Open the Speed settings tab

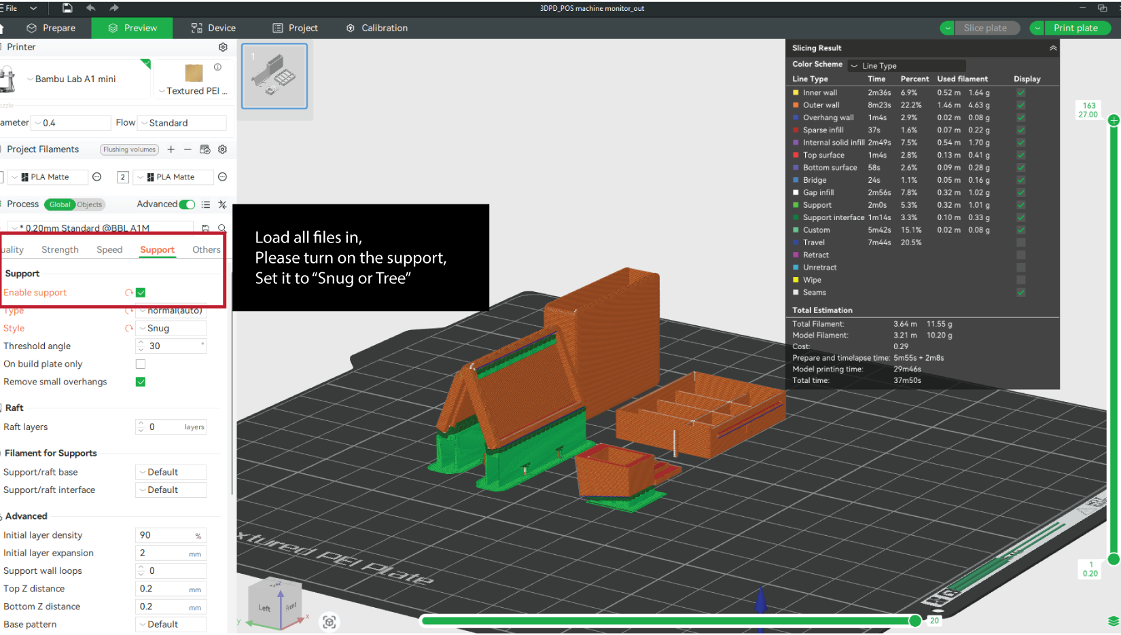[x=109, y=250]
